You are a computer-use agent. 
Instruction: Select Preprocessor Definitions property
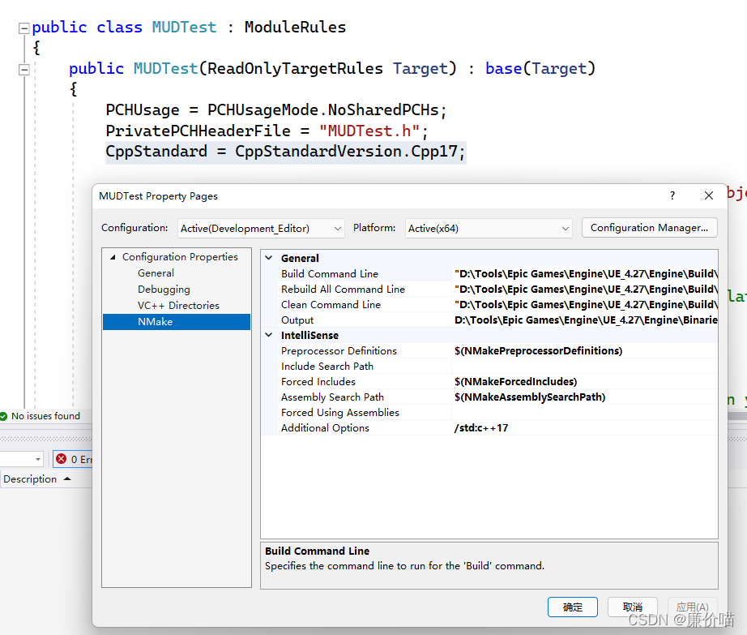click(339, 351)
